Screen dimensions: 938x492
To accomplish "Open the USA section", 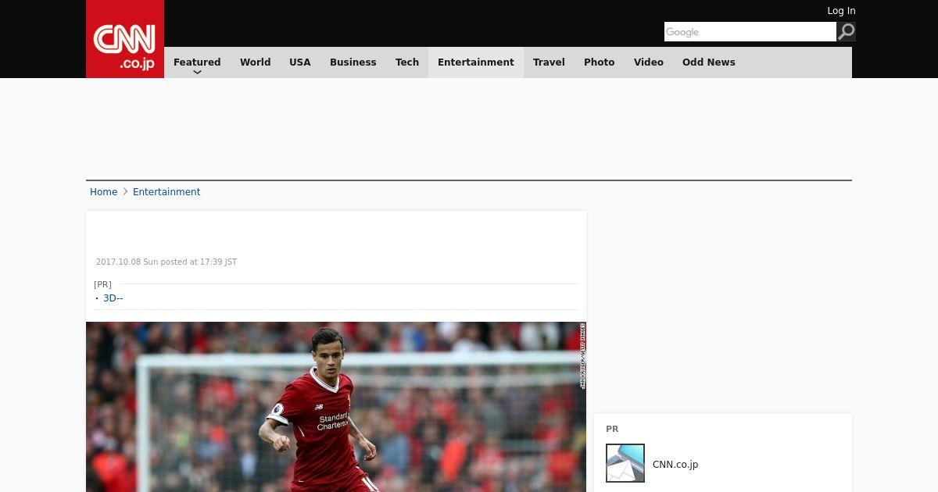I will 300,62.
